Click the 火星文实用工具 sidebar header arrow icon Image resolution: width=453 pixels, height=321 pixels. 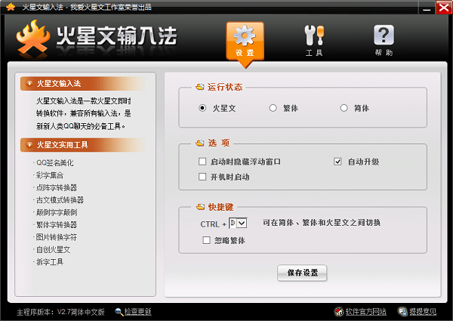pos(29,144)
